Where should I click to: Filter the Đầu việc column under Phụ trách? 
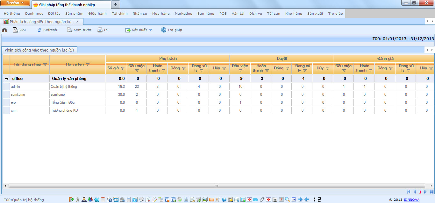pos(137,71)
